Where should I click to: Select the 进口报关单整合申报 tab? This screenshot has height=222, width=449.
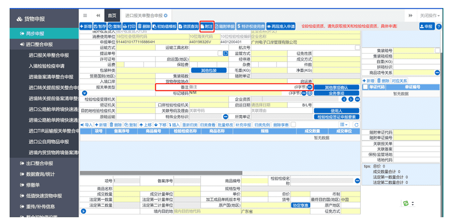(144, 15)
